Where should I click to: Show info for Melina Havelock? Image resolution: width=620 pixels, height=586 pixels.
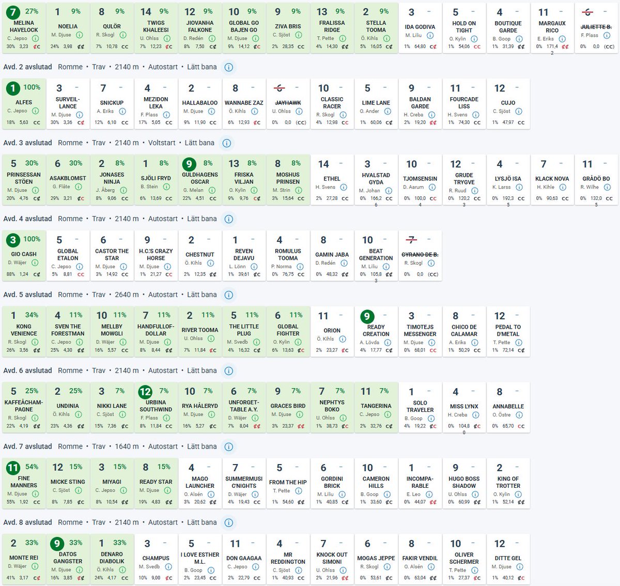coord(36,38)
